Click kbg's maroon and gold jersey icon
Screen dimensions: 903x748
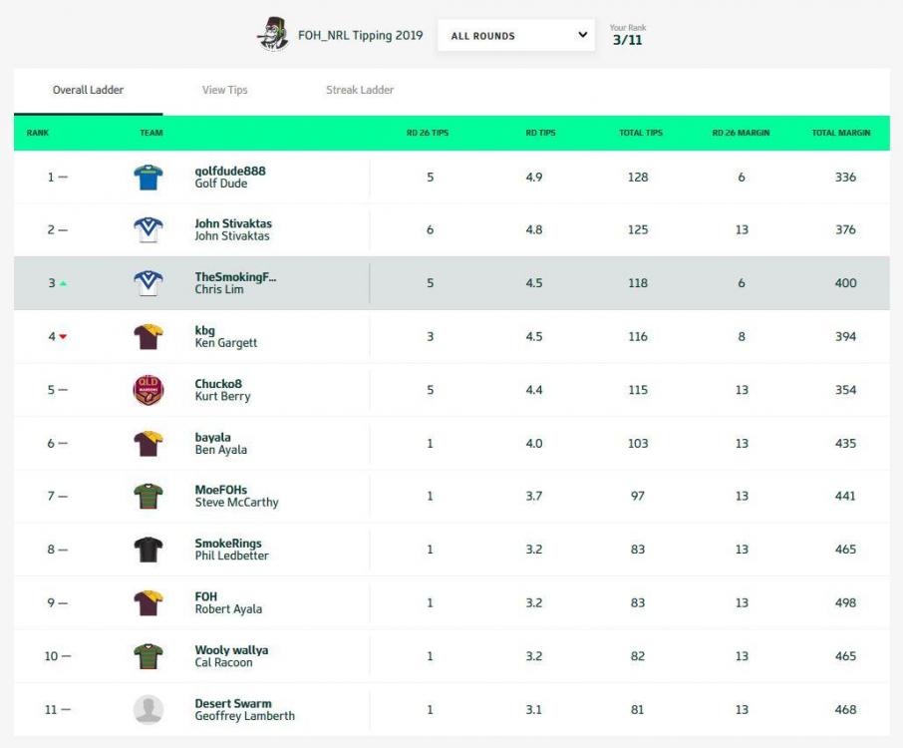148,336
